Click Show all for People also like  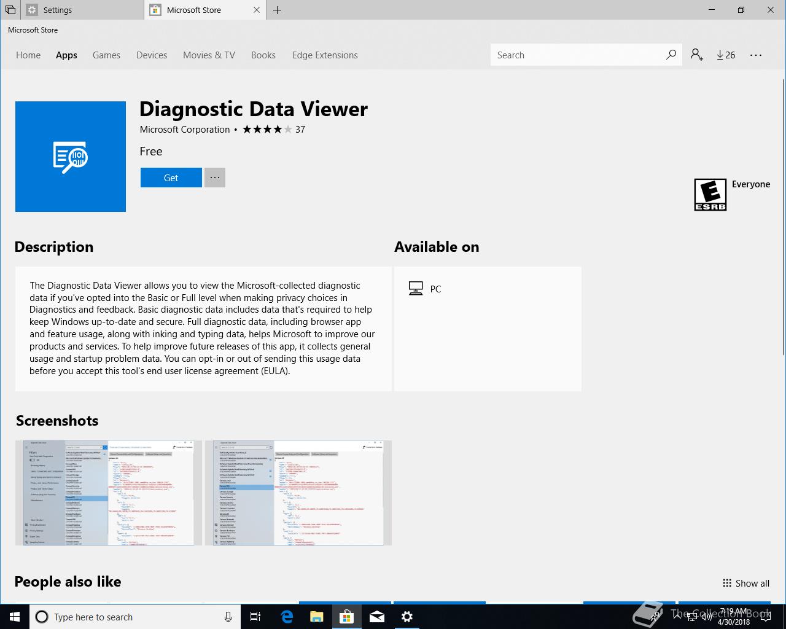(x=746, y=583)
